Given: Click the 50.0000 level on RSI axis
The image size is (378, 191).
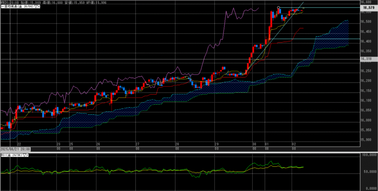Looking at the screenshot, I should coord(368,172).
